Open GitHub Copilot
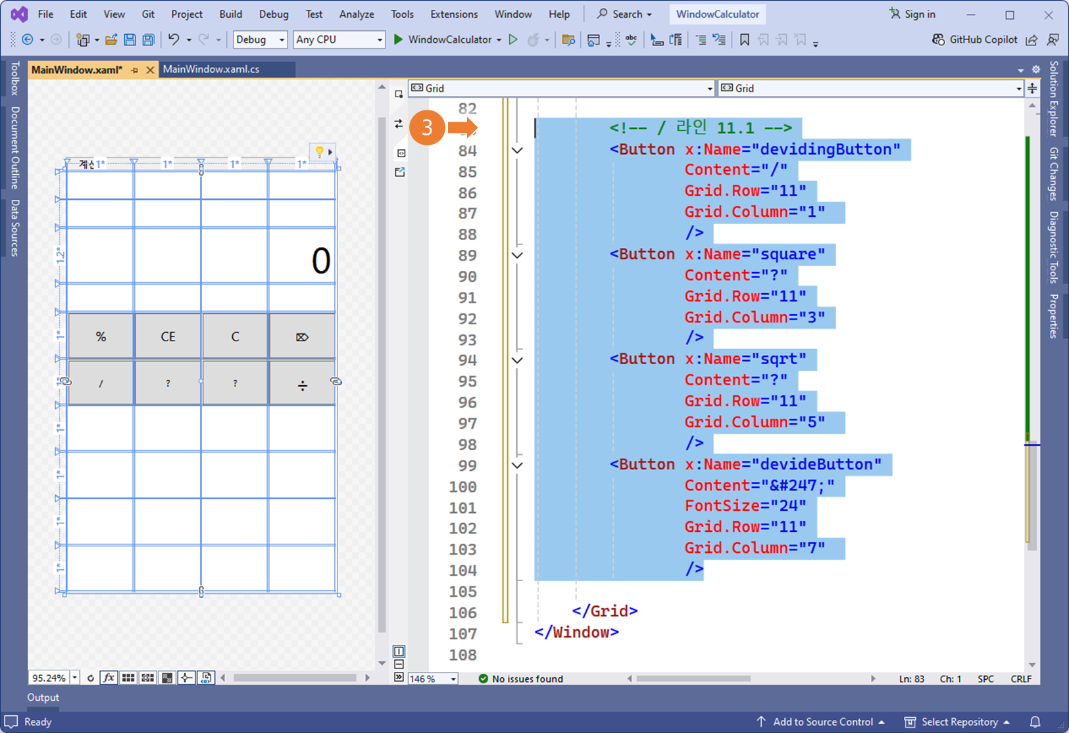The width and height of the screenshot is (1069, 733). click(975, 39)
